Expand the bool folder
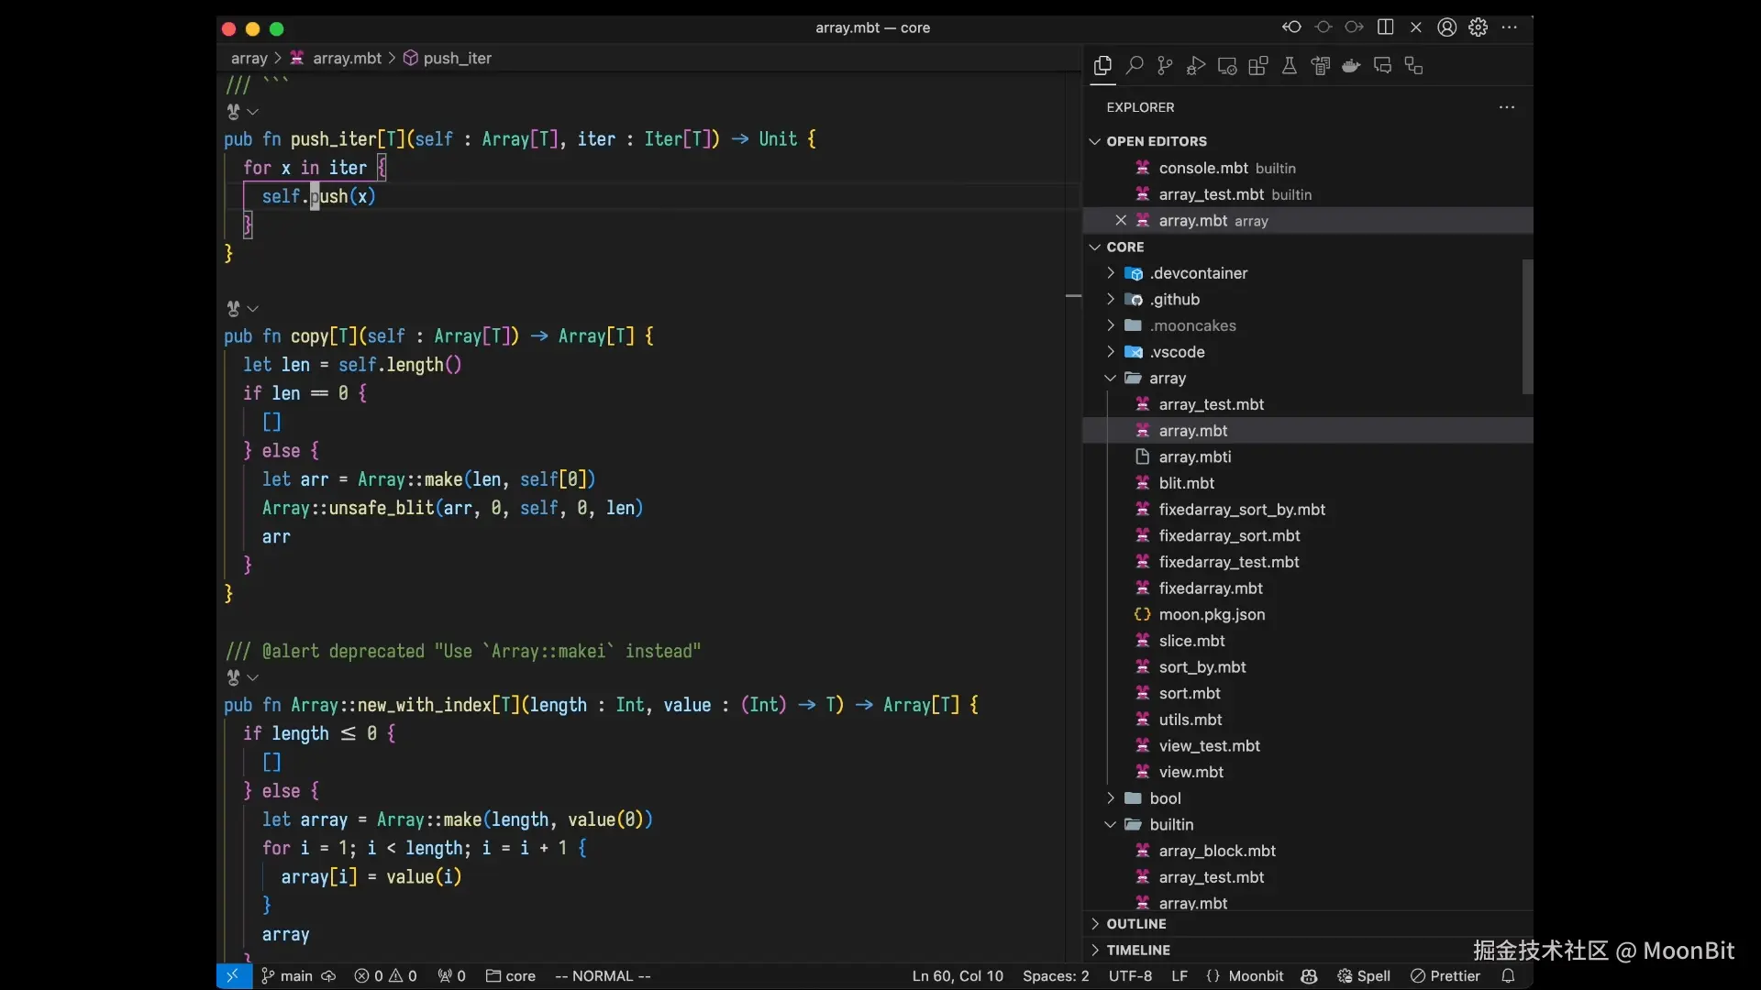The height and width of the screenshot is (990, 1761). (x=1165, y=798)
